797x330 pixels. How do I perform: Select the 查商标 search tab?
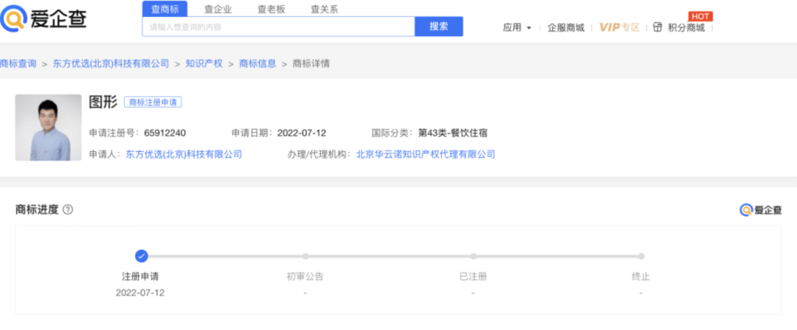click(165, 9)
